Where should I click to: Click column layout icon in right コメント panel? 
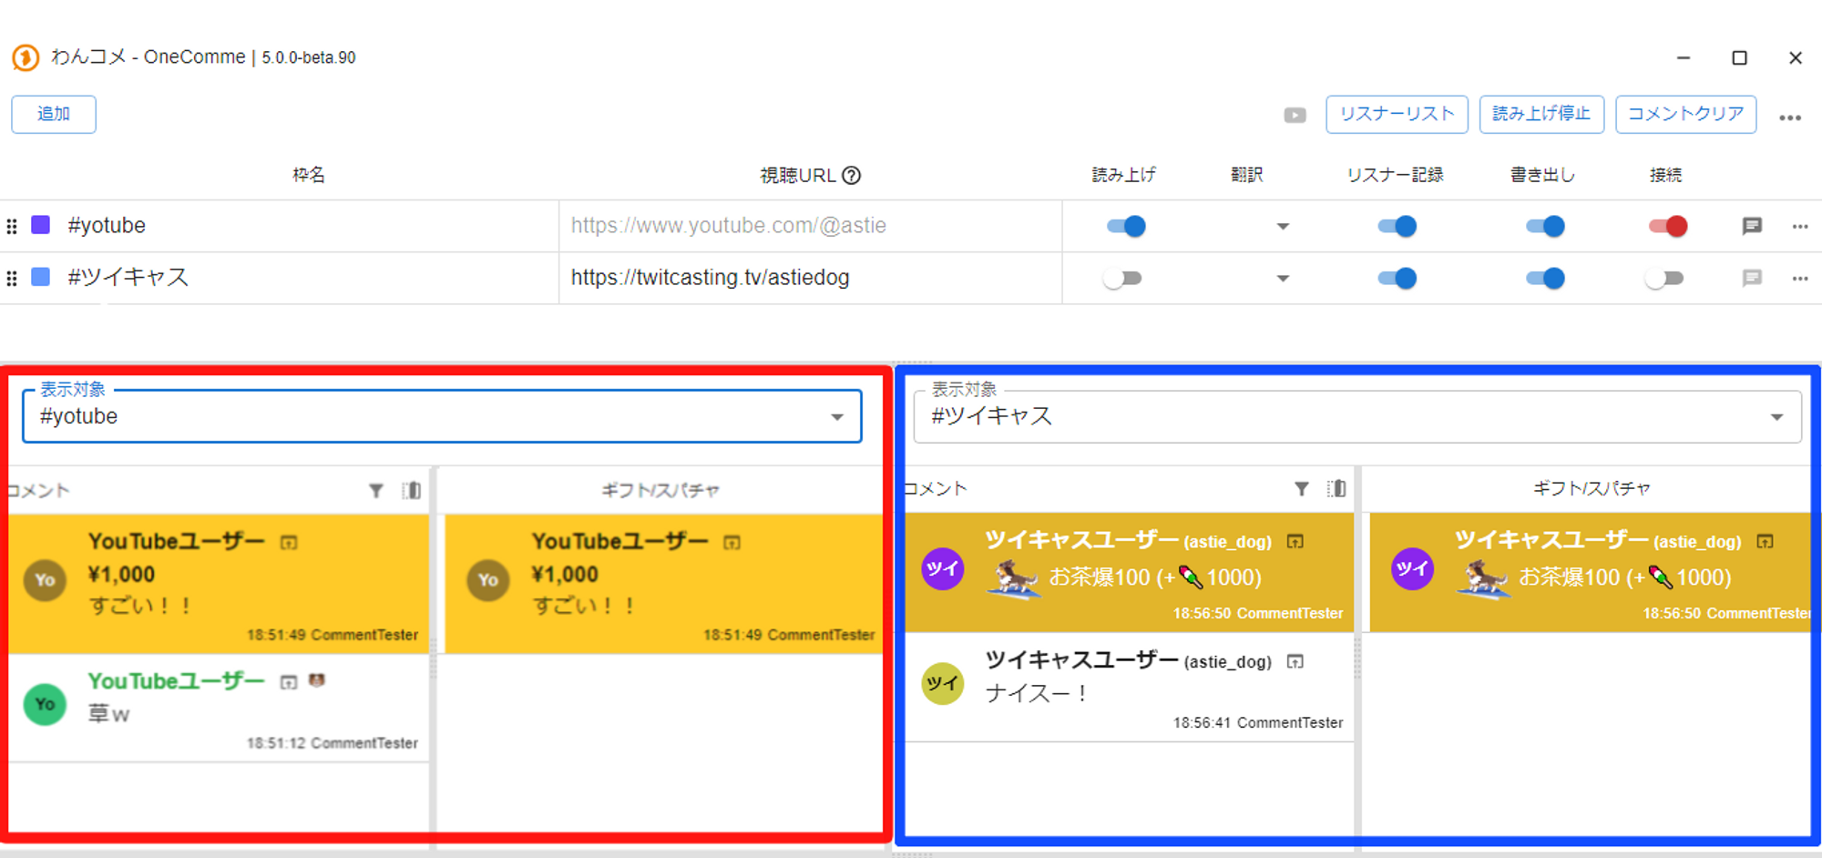click(x=1336, y=489)
